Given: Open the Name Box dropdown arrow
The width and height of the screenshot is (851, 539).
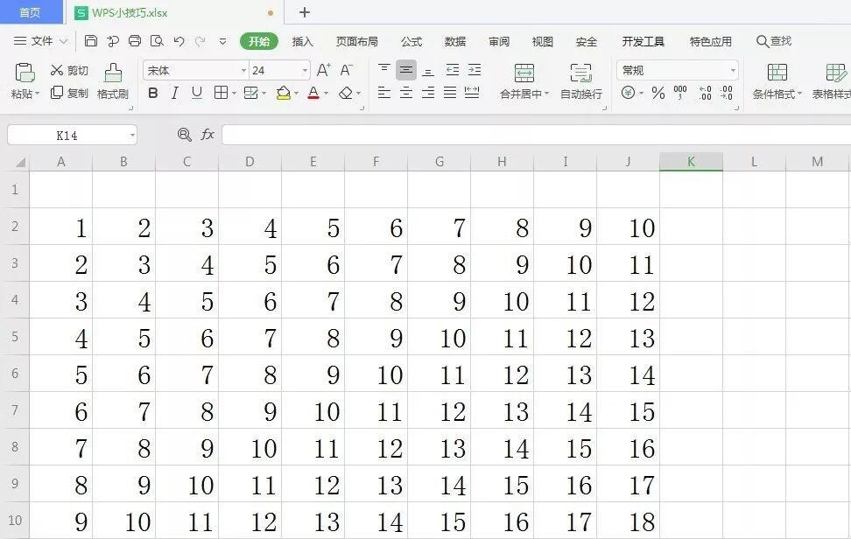Looking at the screenshot, I should pos(132,135).
